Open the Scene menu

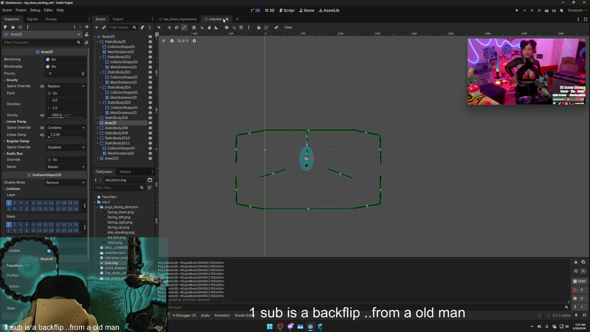point(7,10)
